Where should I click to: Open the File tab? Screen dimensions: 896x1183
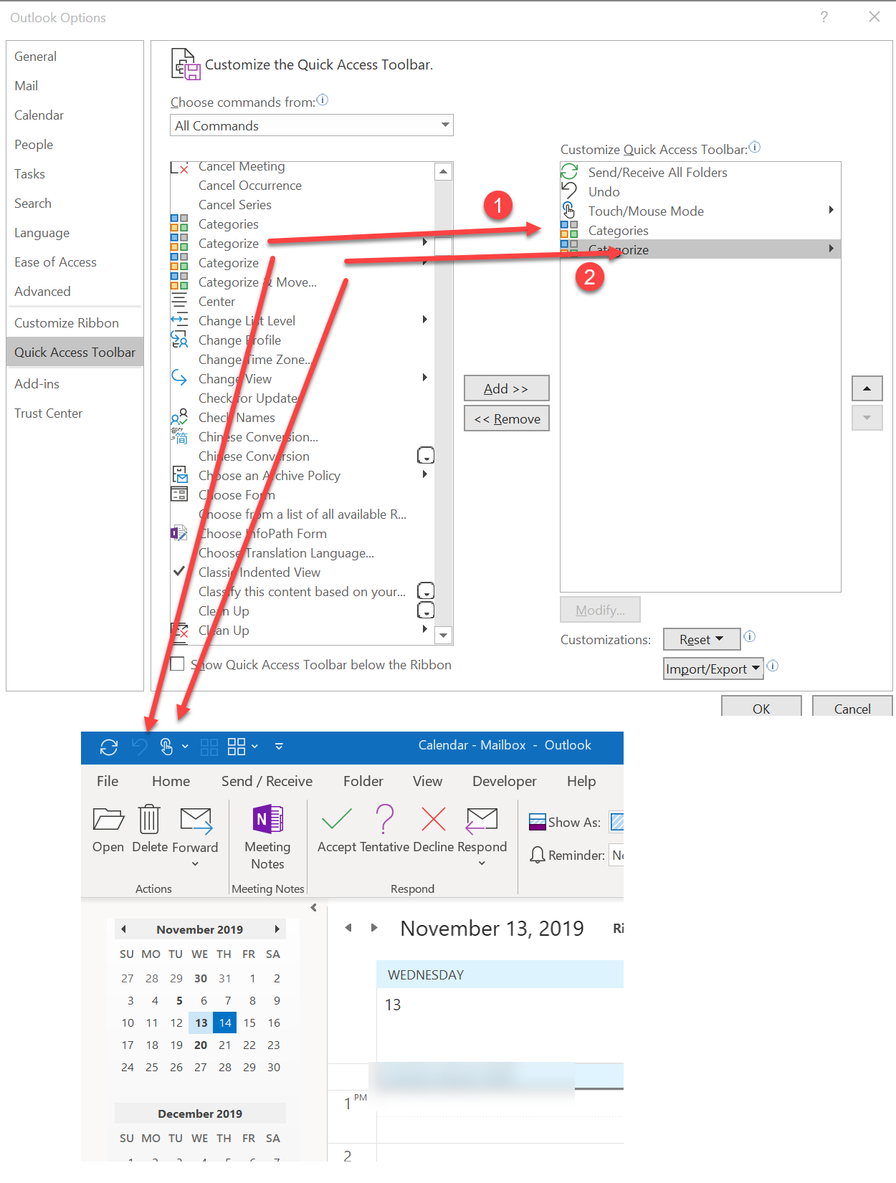[108, 781]
